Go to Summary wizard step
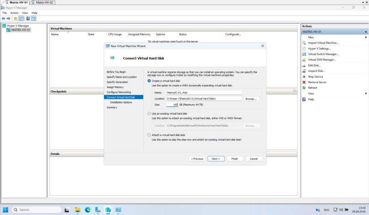 pos(112,107)
